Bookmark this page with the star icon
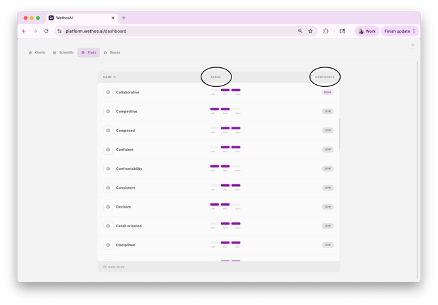The height and width of the screenshot is (305, 438). (311, 31)
